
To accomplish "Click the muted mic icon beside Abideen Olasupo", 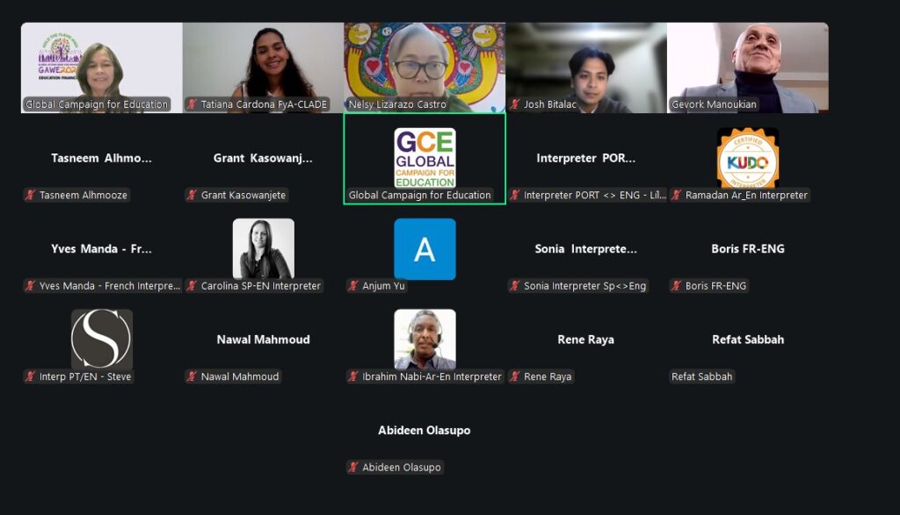I will pos(353,467).
